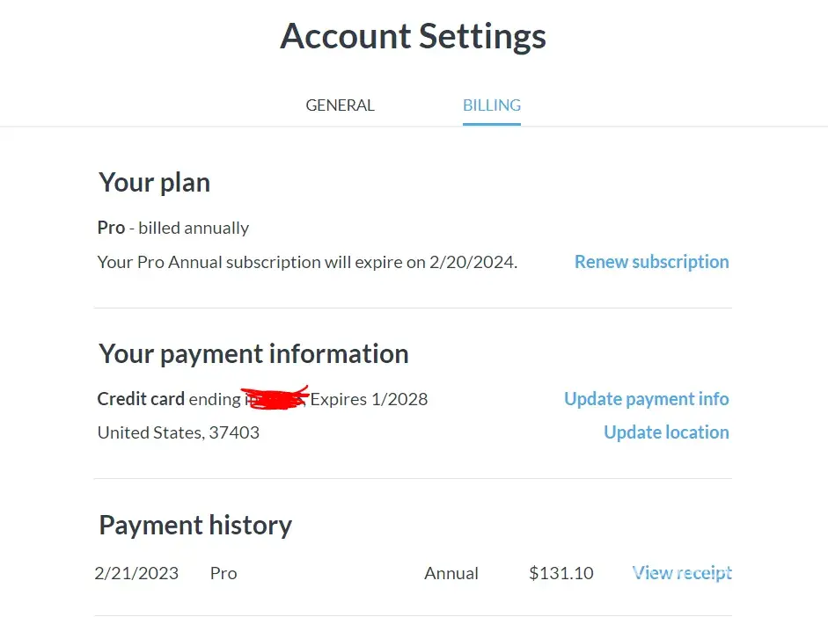Switch to the GENERAL tab

(340, 105)
